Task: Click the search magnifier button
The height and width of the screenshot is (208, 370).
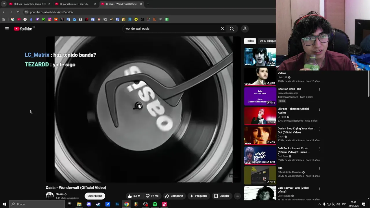Action: (232, 29)
